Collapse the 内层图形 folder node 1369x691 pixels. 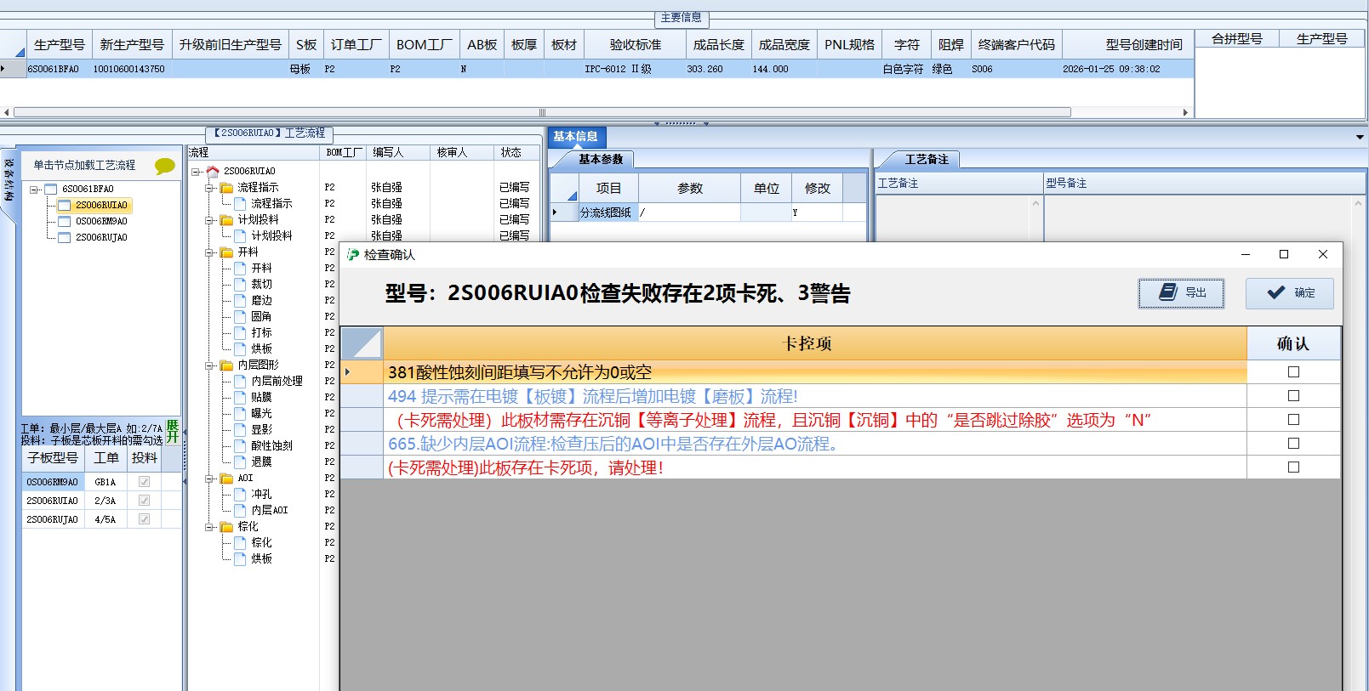point(209,365)
